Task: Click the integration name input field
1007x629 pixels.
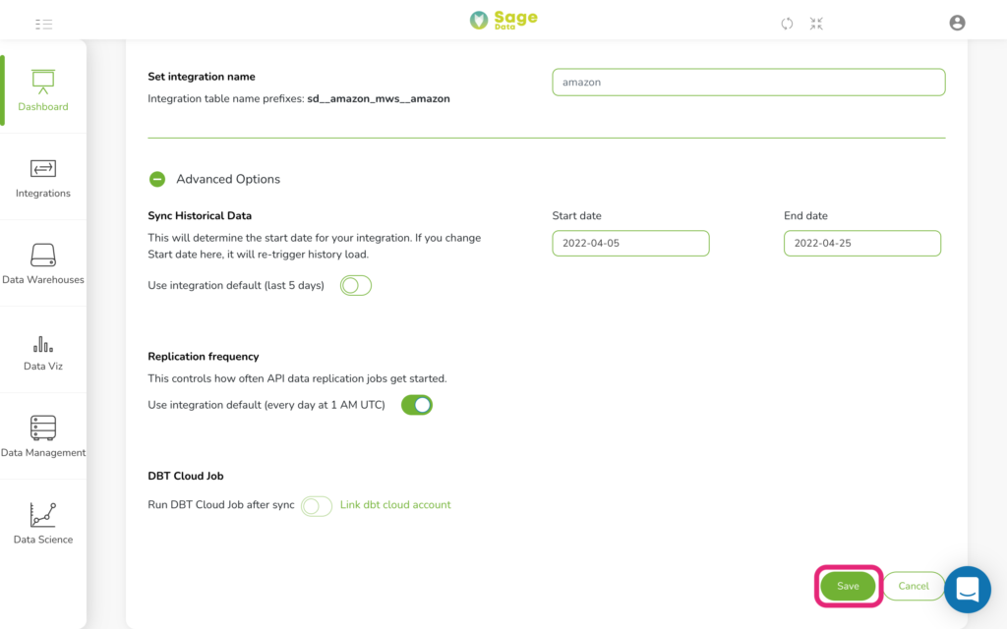Action: (x=748, y=83)
